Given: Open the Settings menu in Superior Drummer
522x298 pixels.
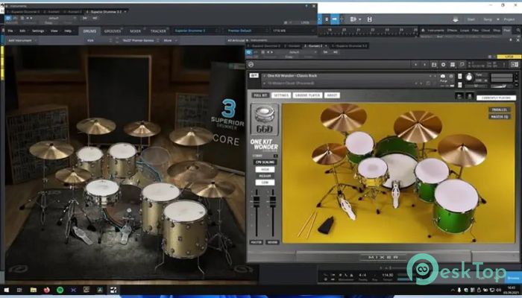Looking at the screenshot, I should [x=38, y=31].
